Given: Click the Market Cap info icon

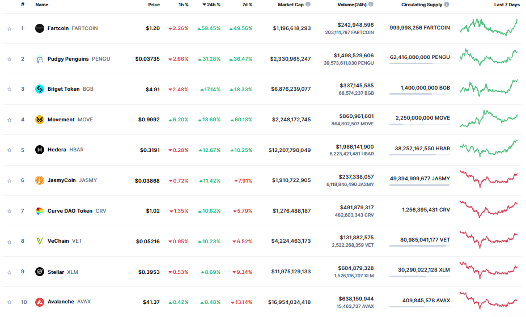Looking at the screenshot, I should click(308, 5).
